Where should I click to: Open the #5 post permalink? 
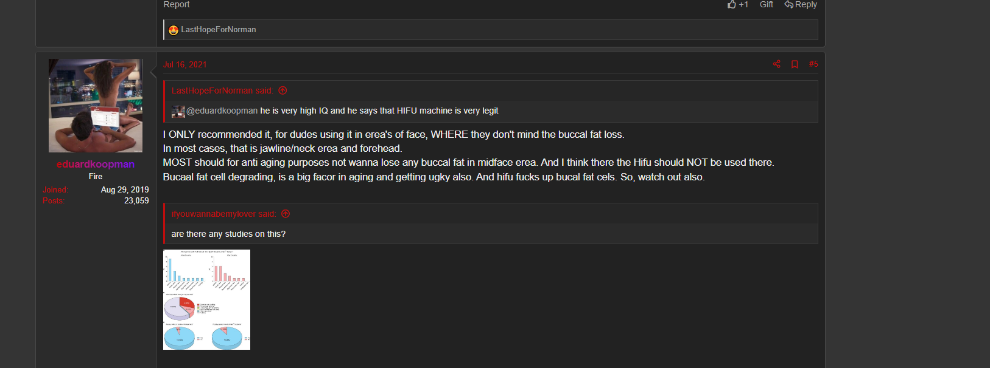pyautogui.click(x=813, y=64)
